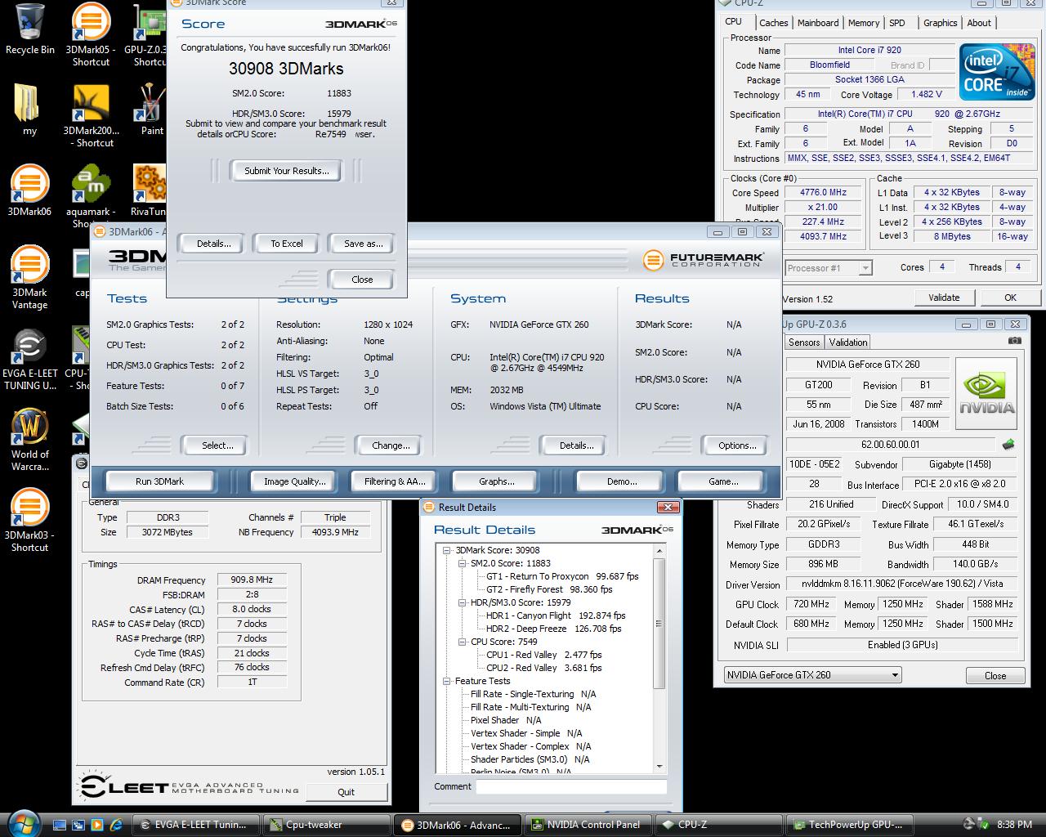Screen dimensions: 1046x837
Task: Click the Save as button
Action: click(x=363, y=244)
